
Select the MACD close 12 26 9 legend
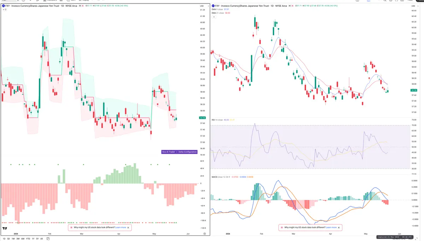[x=221, y=177]
